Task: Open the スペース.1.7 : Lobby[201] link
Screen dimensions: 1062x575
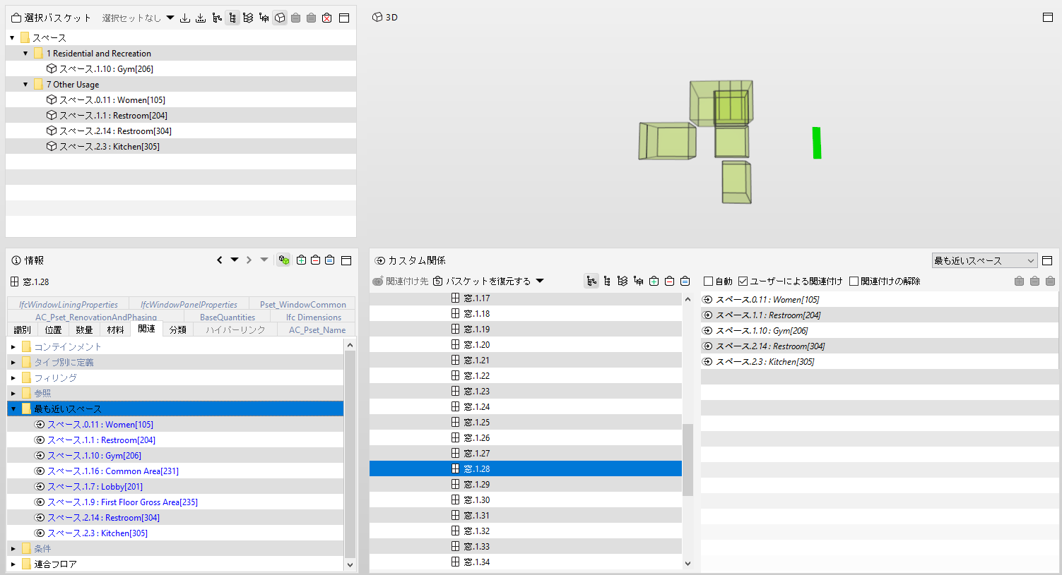Action: [95, 486]
